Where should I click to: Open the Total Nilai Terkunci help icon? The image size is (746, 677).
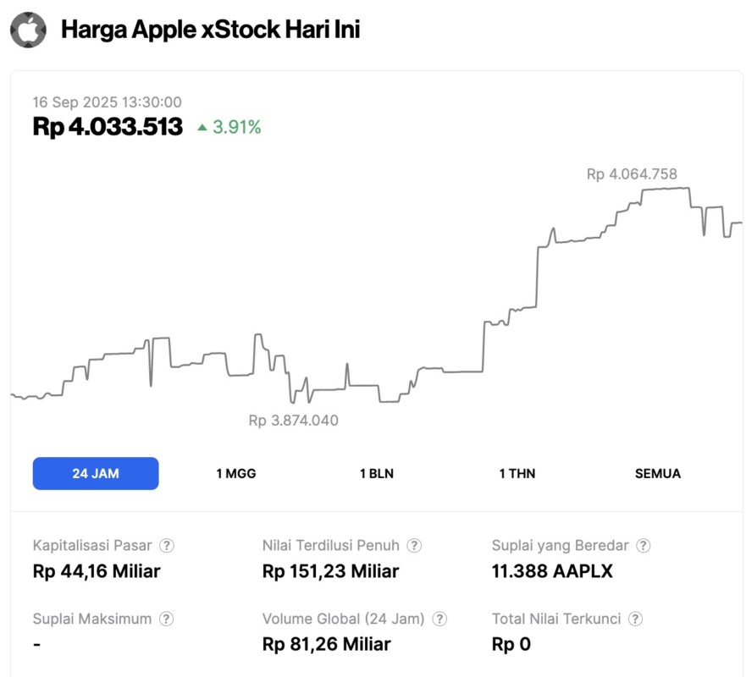(x=636, y=619)
